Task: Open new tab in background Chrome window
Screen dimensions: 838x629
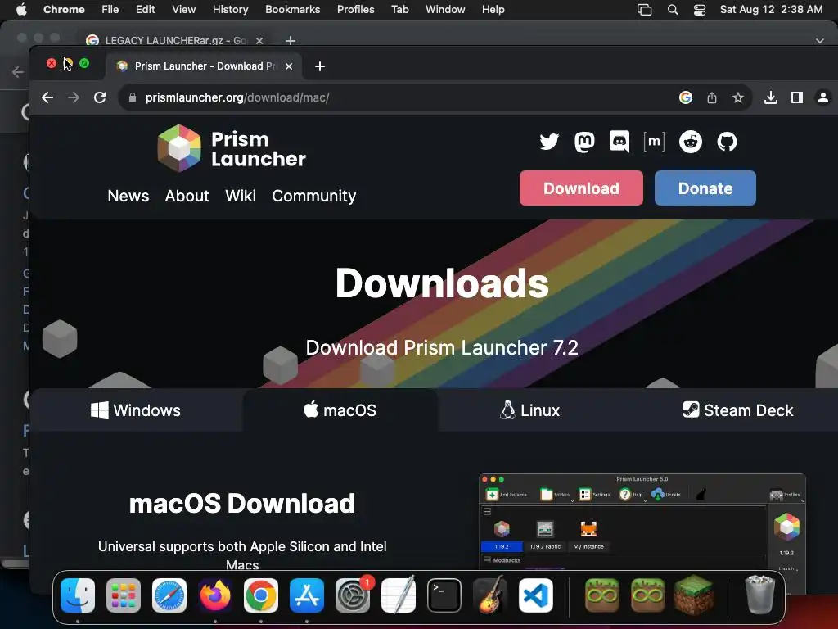Action: coord(291,41)
